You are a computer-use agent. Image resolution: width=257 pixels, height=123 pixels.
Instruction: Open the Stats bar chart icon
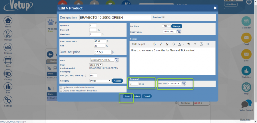pyautogui.click(x=8, y=87)
